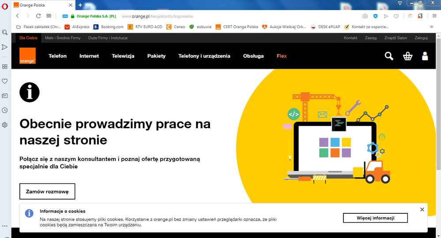Go forward to the next page

(28, 16)
